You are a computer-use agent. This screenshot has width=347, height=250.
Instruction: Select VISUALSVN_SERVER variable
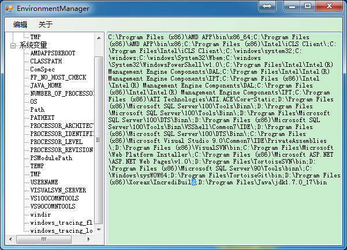tap(58, 190)
